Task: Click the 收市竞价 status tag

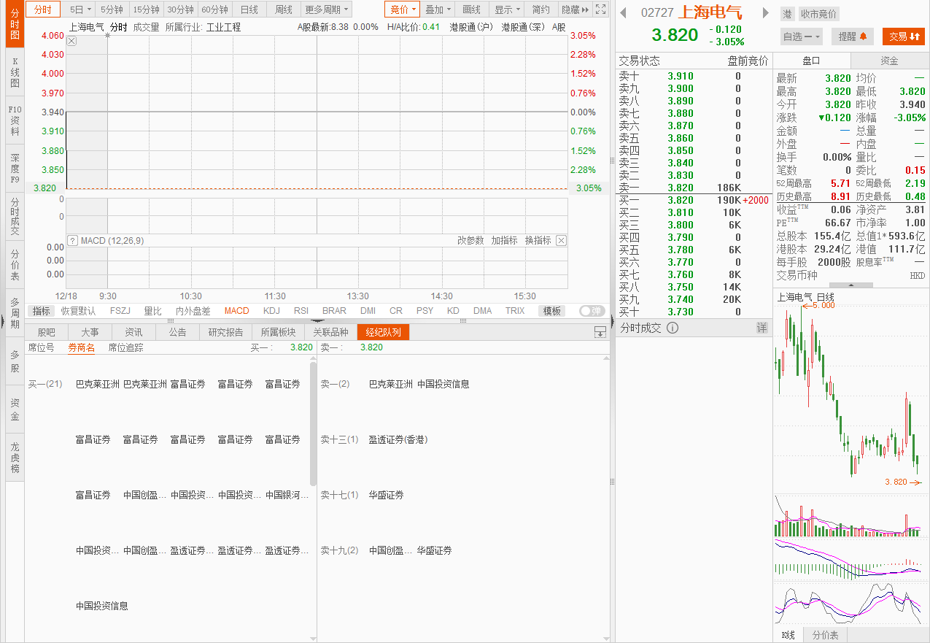Action: click(x=818, y=14)
